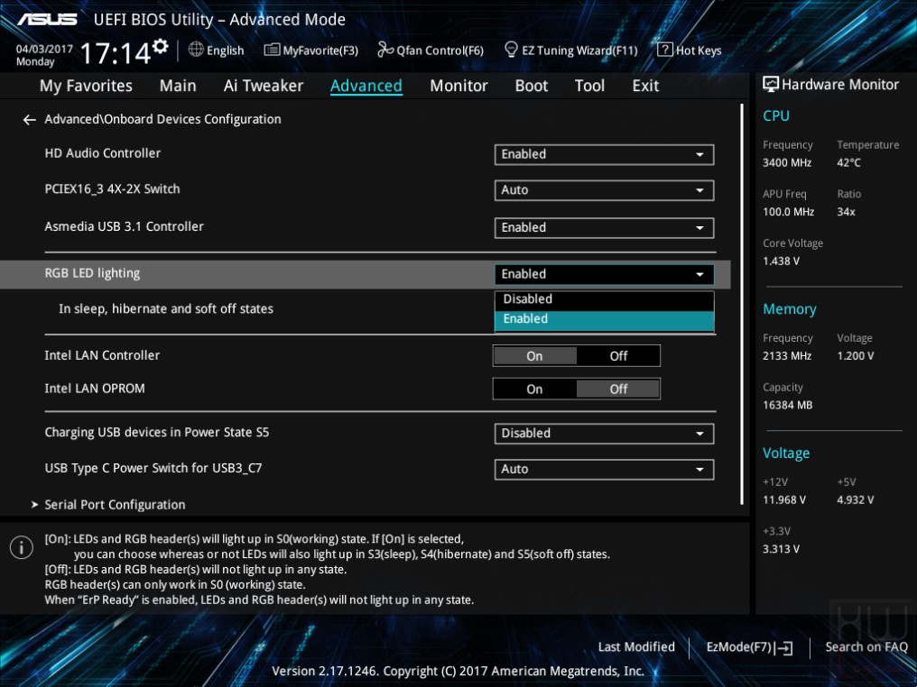The image size is (917, 687).
Task: Click the 17:14 clock display
Action: coord(116,53)
